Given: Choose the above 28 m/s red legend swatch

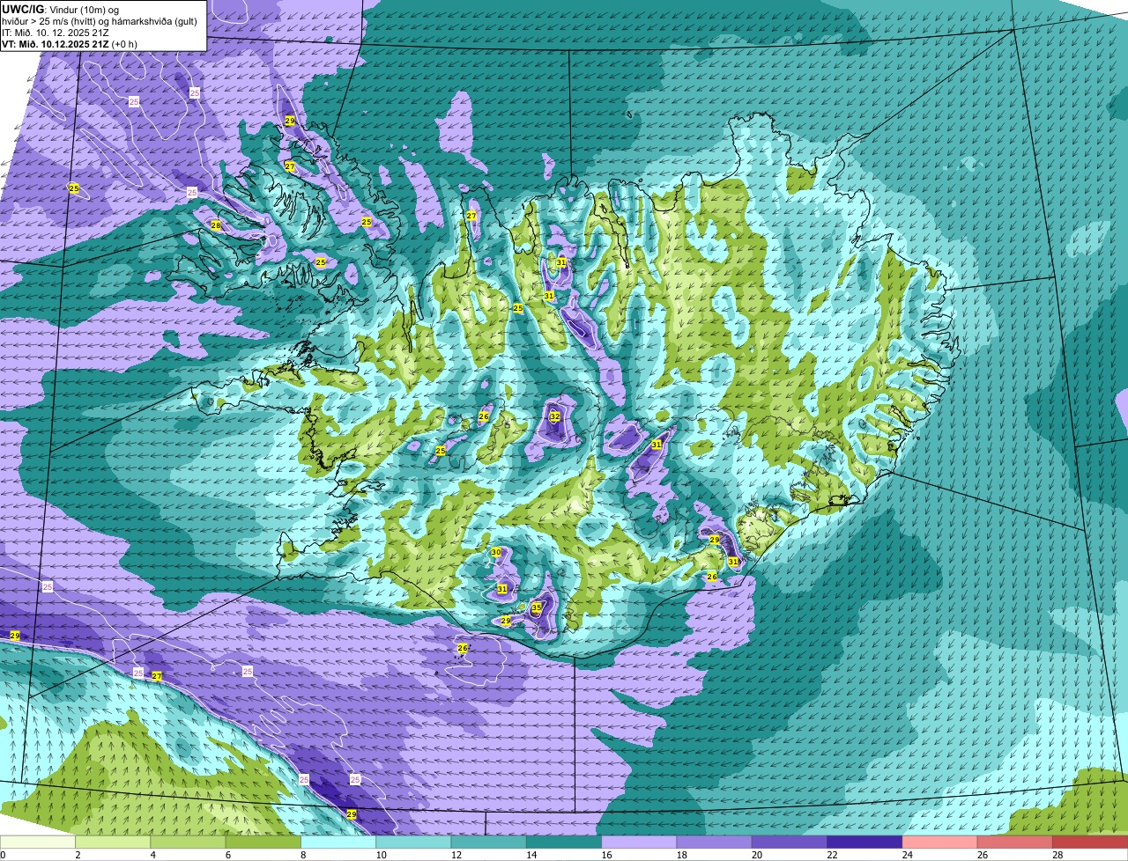Looking at the screenshot, I should coord(1090,842).
